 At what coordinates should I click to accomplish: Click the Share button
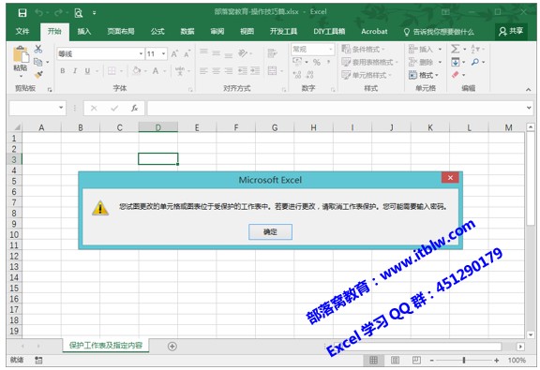tap(511, 31)
